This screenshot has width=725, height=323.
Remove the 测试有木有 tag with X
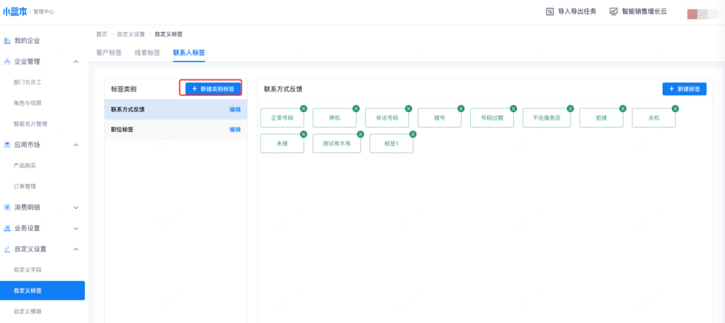tap(360, 134)
